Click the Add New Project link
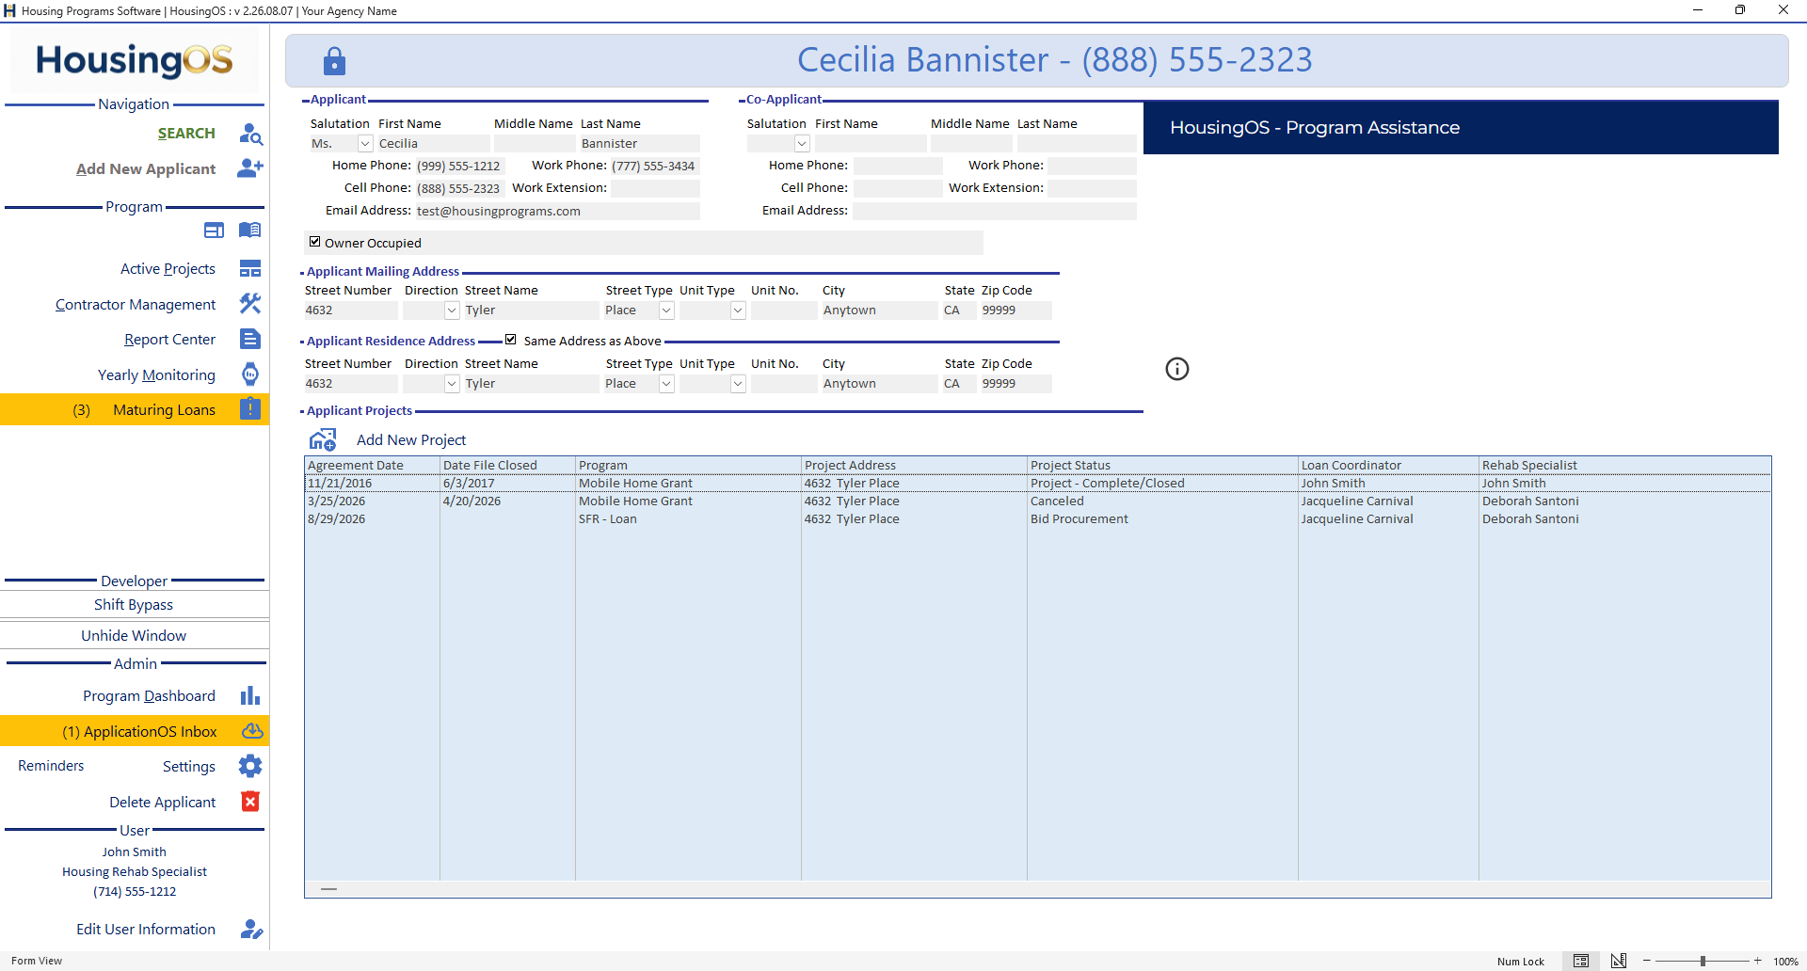The height and width of the screenshot is (971, 1807). 411,440
